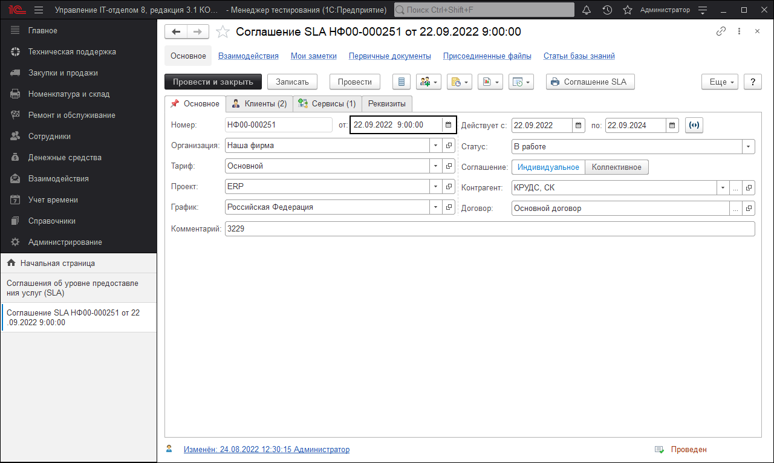Screen dimensions: 774x463
Task: Switch to the Клиенты (2) tab
Action: [259, 104]
